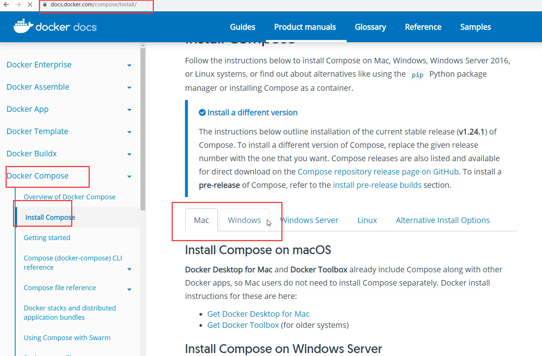Expand the Docker Template arrow
This screenshot has width=542, height=356.
pos(129,132)
